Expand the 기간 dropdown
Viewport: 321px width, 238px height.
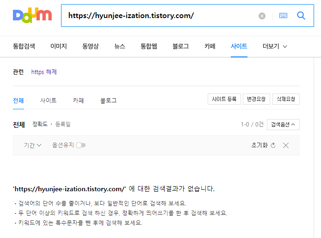point(33,145)
